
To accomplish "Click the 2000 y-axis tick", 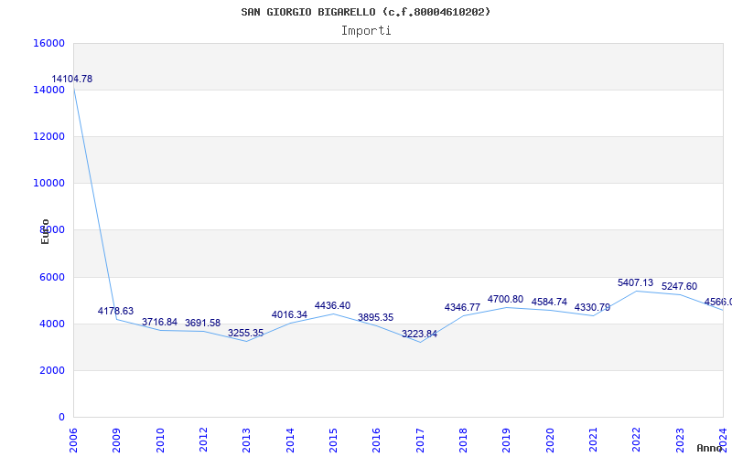I will pyautogui.click(x=51, y=370).
